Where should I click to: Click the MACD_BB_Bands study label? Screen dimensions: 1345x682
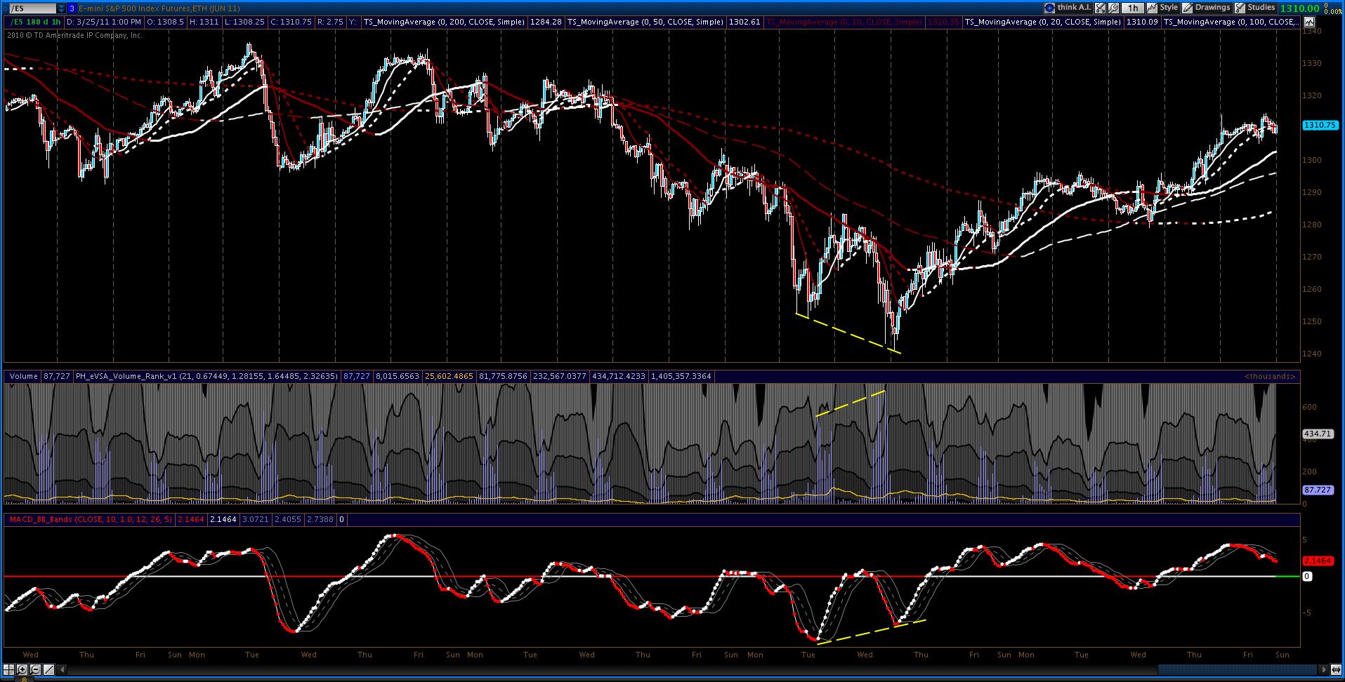[89, 519]
